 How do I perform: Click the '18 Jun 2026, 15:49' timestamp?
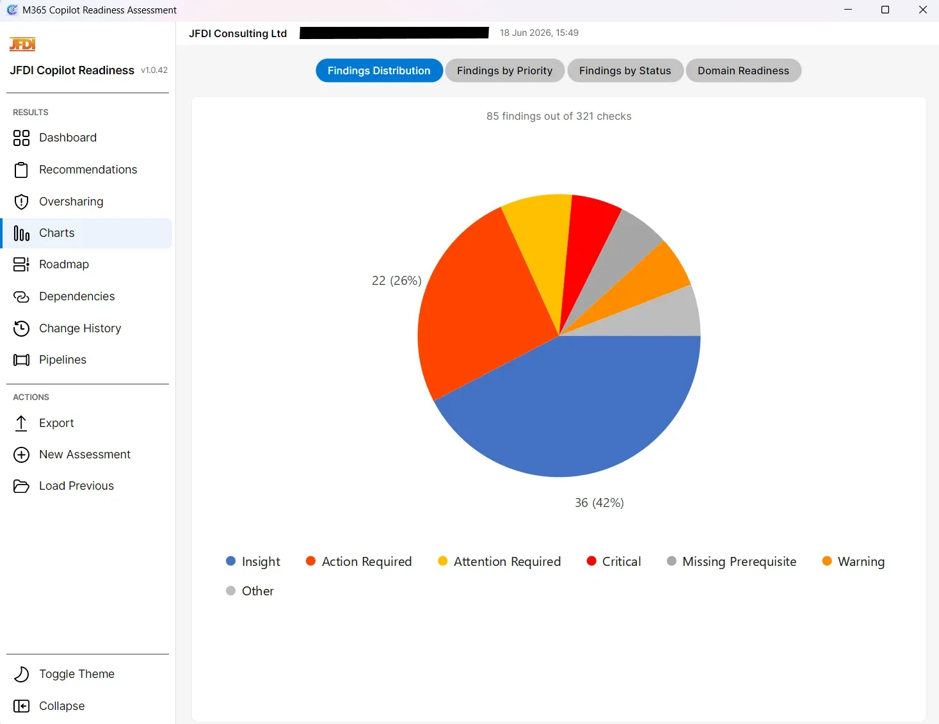coord(539,33)
